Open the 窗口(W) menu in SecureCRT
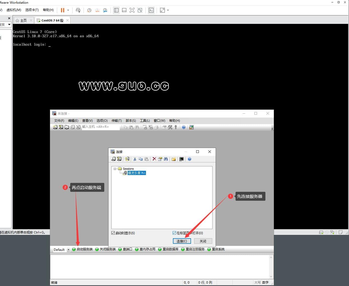 click(159, 120)
